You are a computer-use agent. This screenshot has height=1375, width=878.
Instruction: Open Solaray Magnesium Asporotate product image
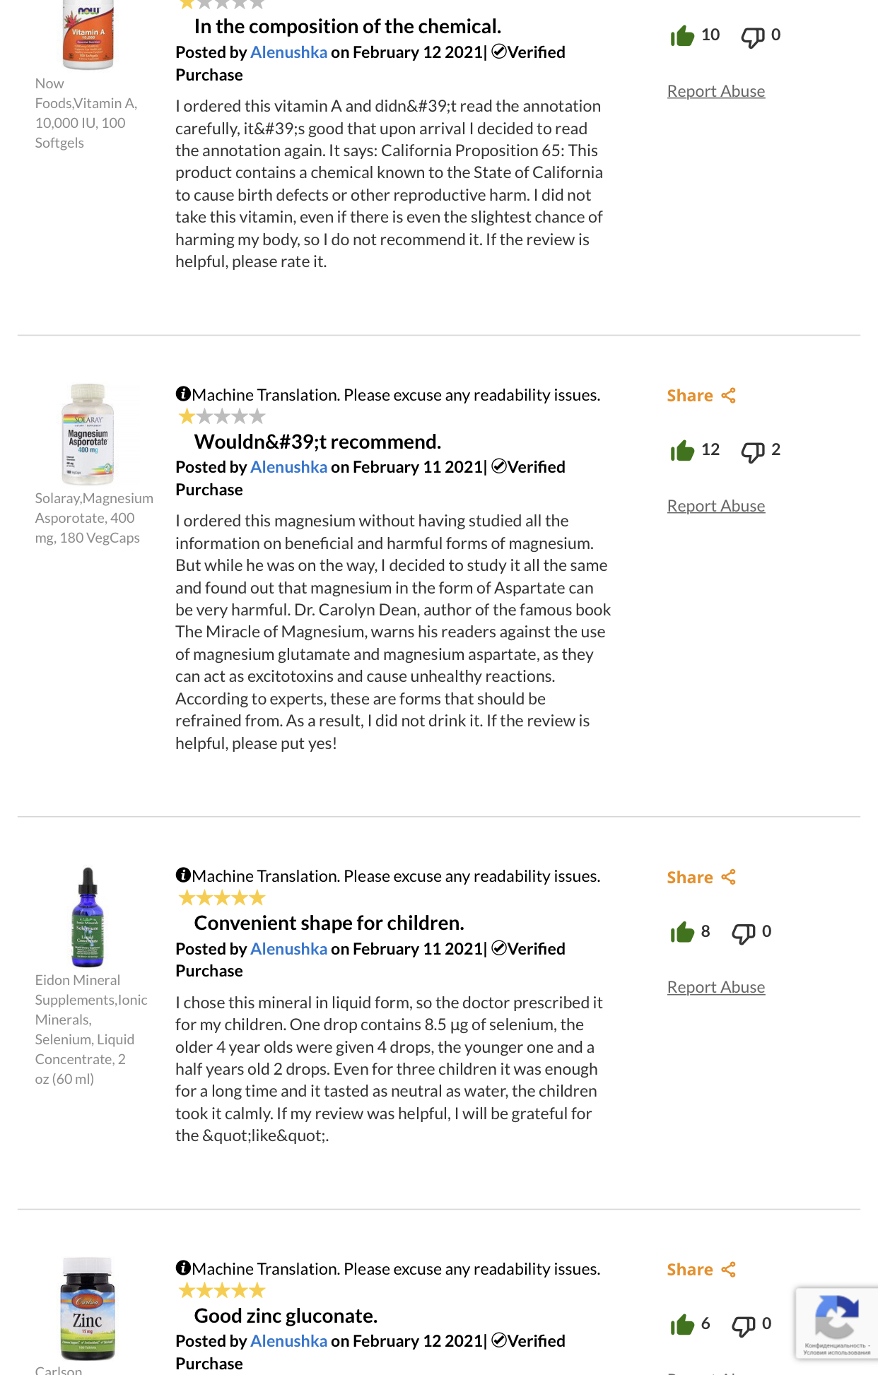88,434
